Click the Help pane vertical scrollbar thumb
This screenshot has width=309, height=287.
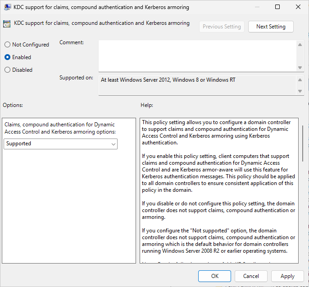pos(303,143)
